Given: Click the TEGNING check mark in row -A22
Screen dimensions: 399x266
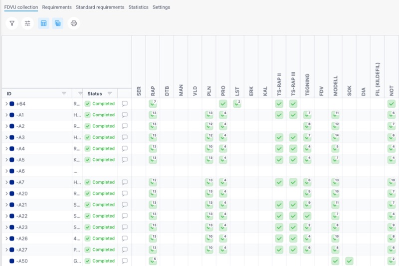Looking at the screenshot, I should [x=307, y=216].
